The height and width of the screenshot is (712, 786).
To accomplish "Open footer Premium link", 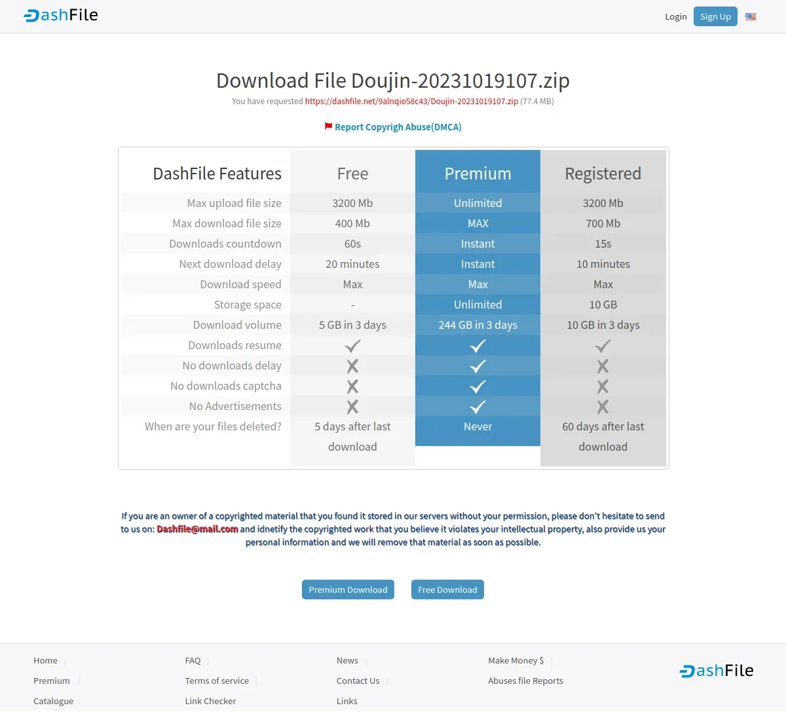I will [x=52, y=681].
